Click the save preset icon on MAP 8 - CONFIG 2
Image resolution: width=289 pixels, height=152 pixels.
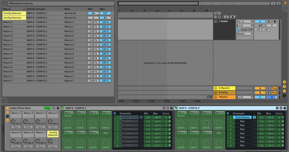[x=285, y=108]
